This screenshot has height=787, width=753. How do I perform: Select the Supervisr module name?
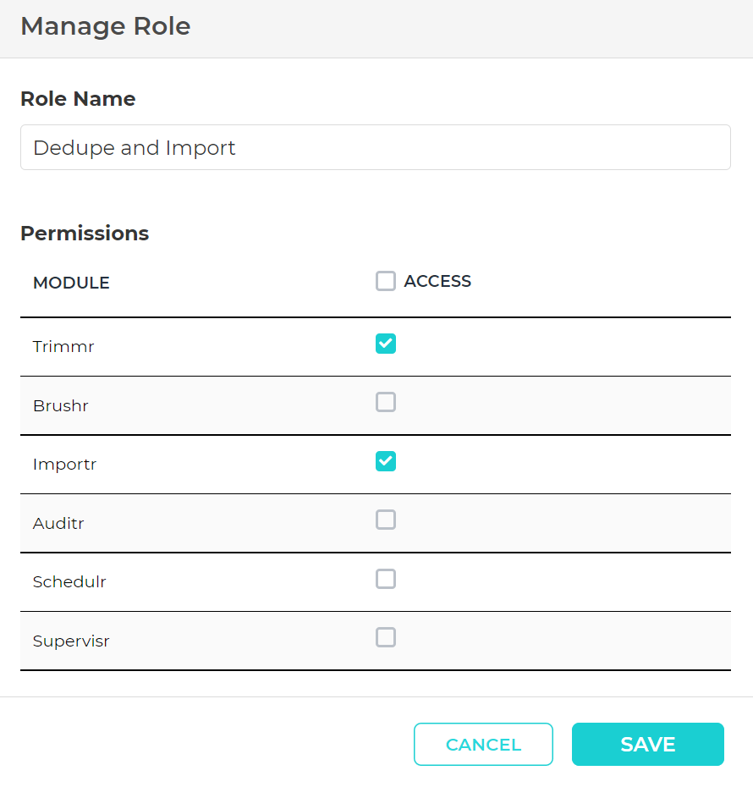click(x=71, y=641)
